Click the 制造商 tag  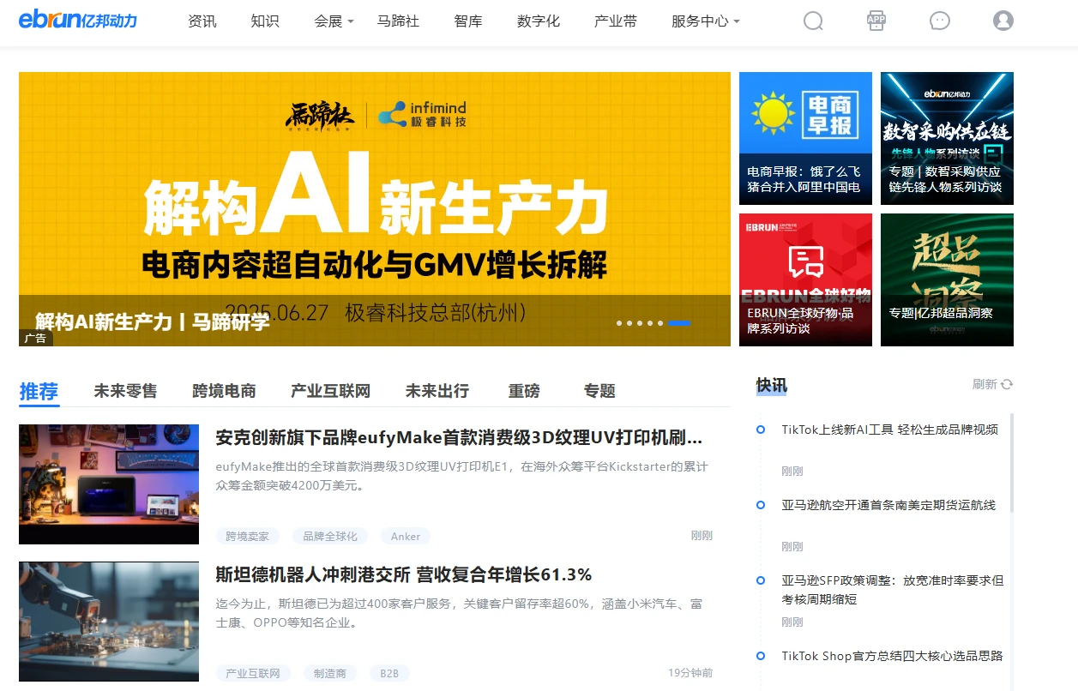tap(330, 673)
